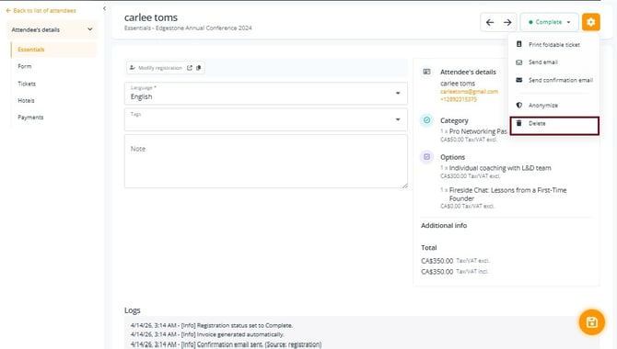Click into the Note text area
617x349 pixels.
tap(265, 162)
